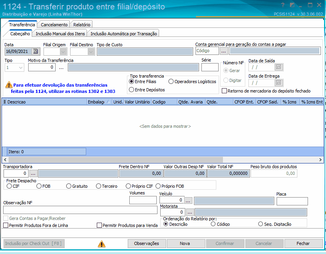Screen dimensions: 326x254
Task: Click the warning icon beside devolução note
Action: (x=9, y=85)
